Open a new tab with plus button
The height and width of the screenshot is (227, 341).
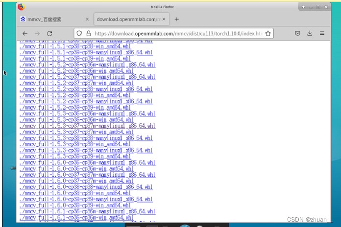176,20
